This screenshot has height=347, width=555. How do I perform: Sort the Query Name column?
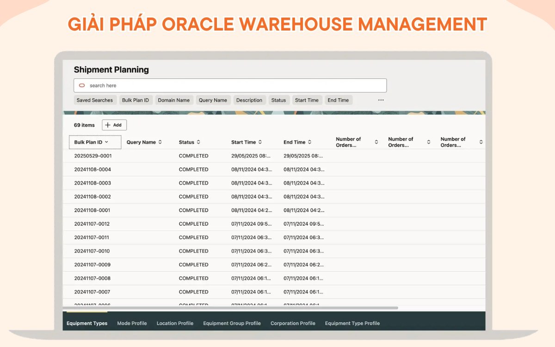pyautogui.click(x=160, y=142)
